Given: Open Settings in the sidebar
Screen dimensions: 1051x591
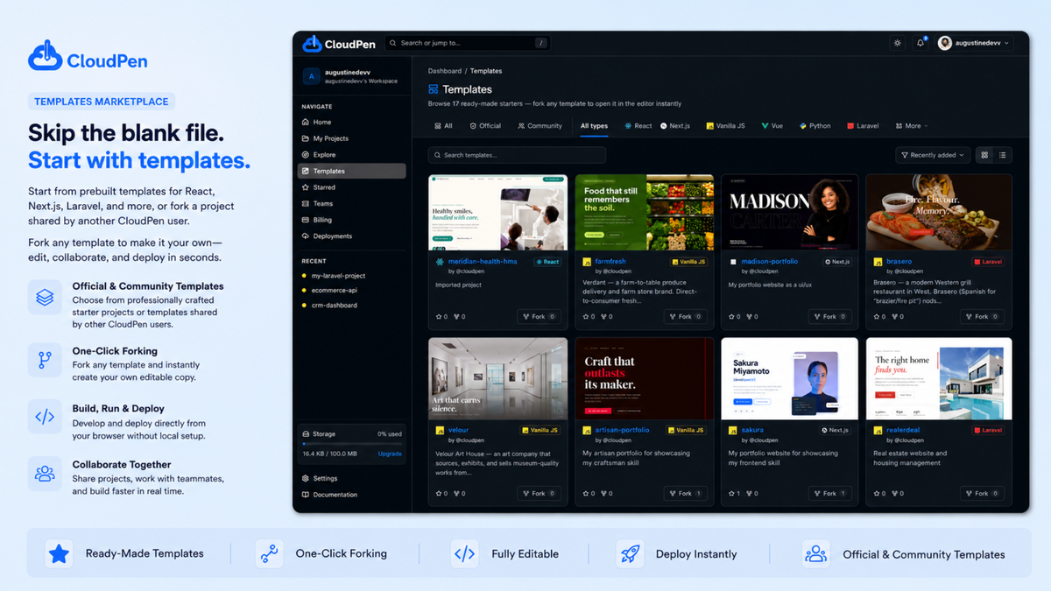Looking at the screenshot, I should pyautogui.click(x=351, y=479).
